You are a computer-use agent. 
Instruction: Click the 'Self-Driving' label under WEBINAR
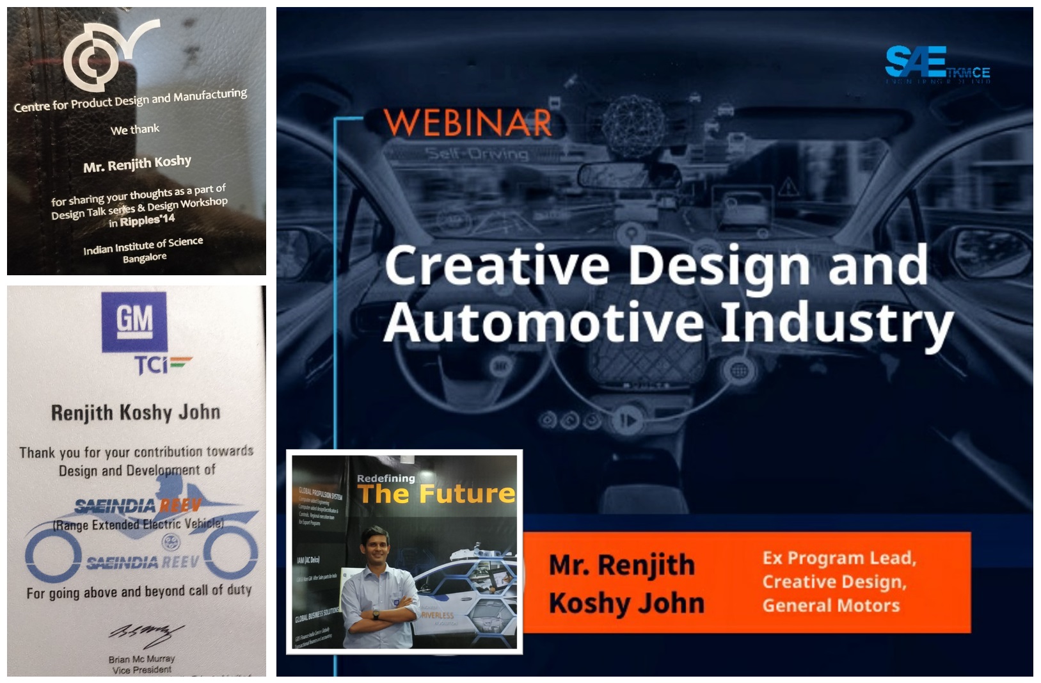coord(477,154)
